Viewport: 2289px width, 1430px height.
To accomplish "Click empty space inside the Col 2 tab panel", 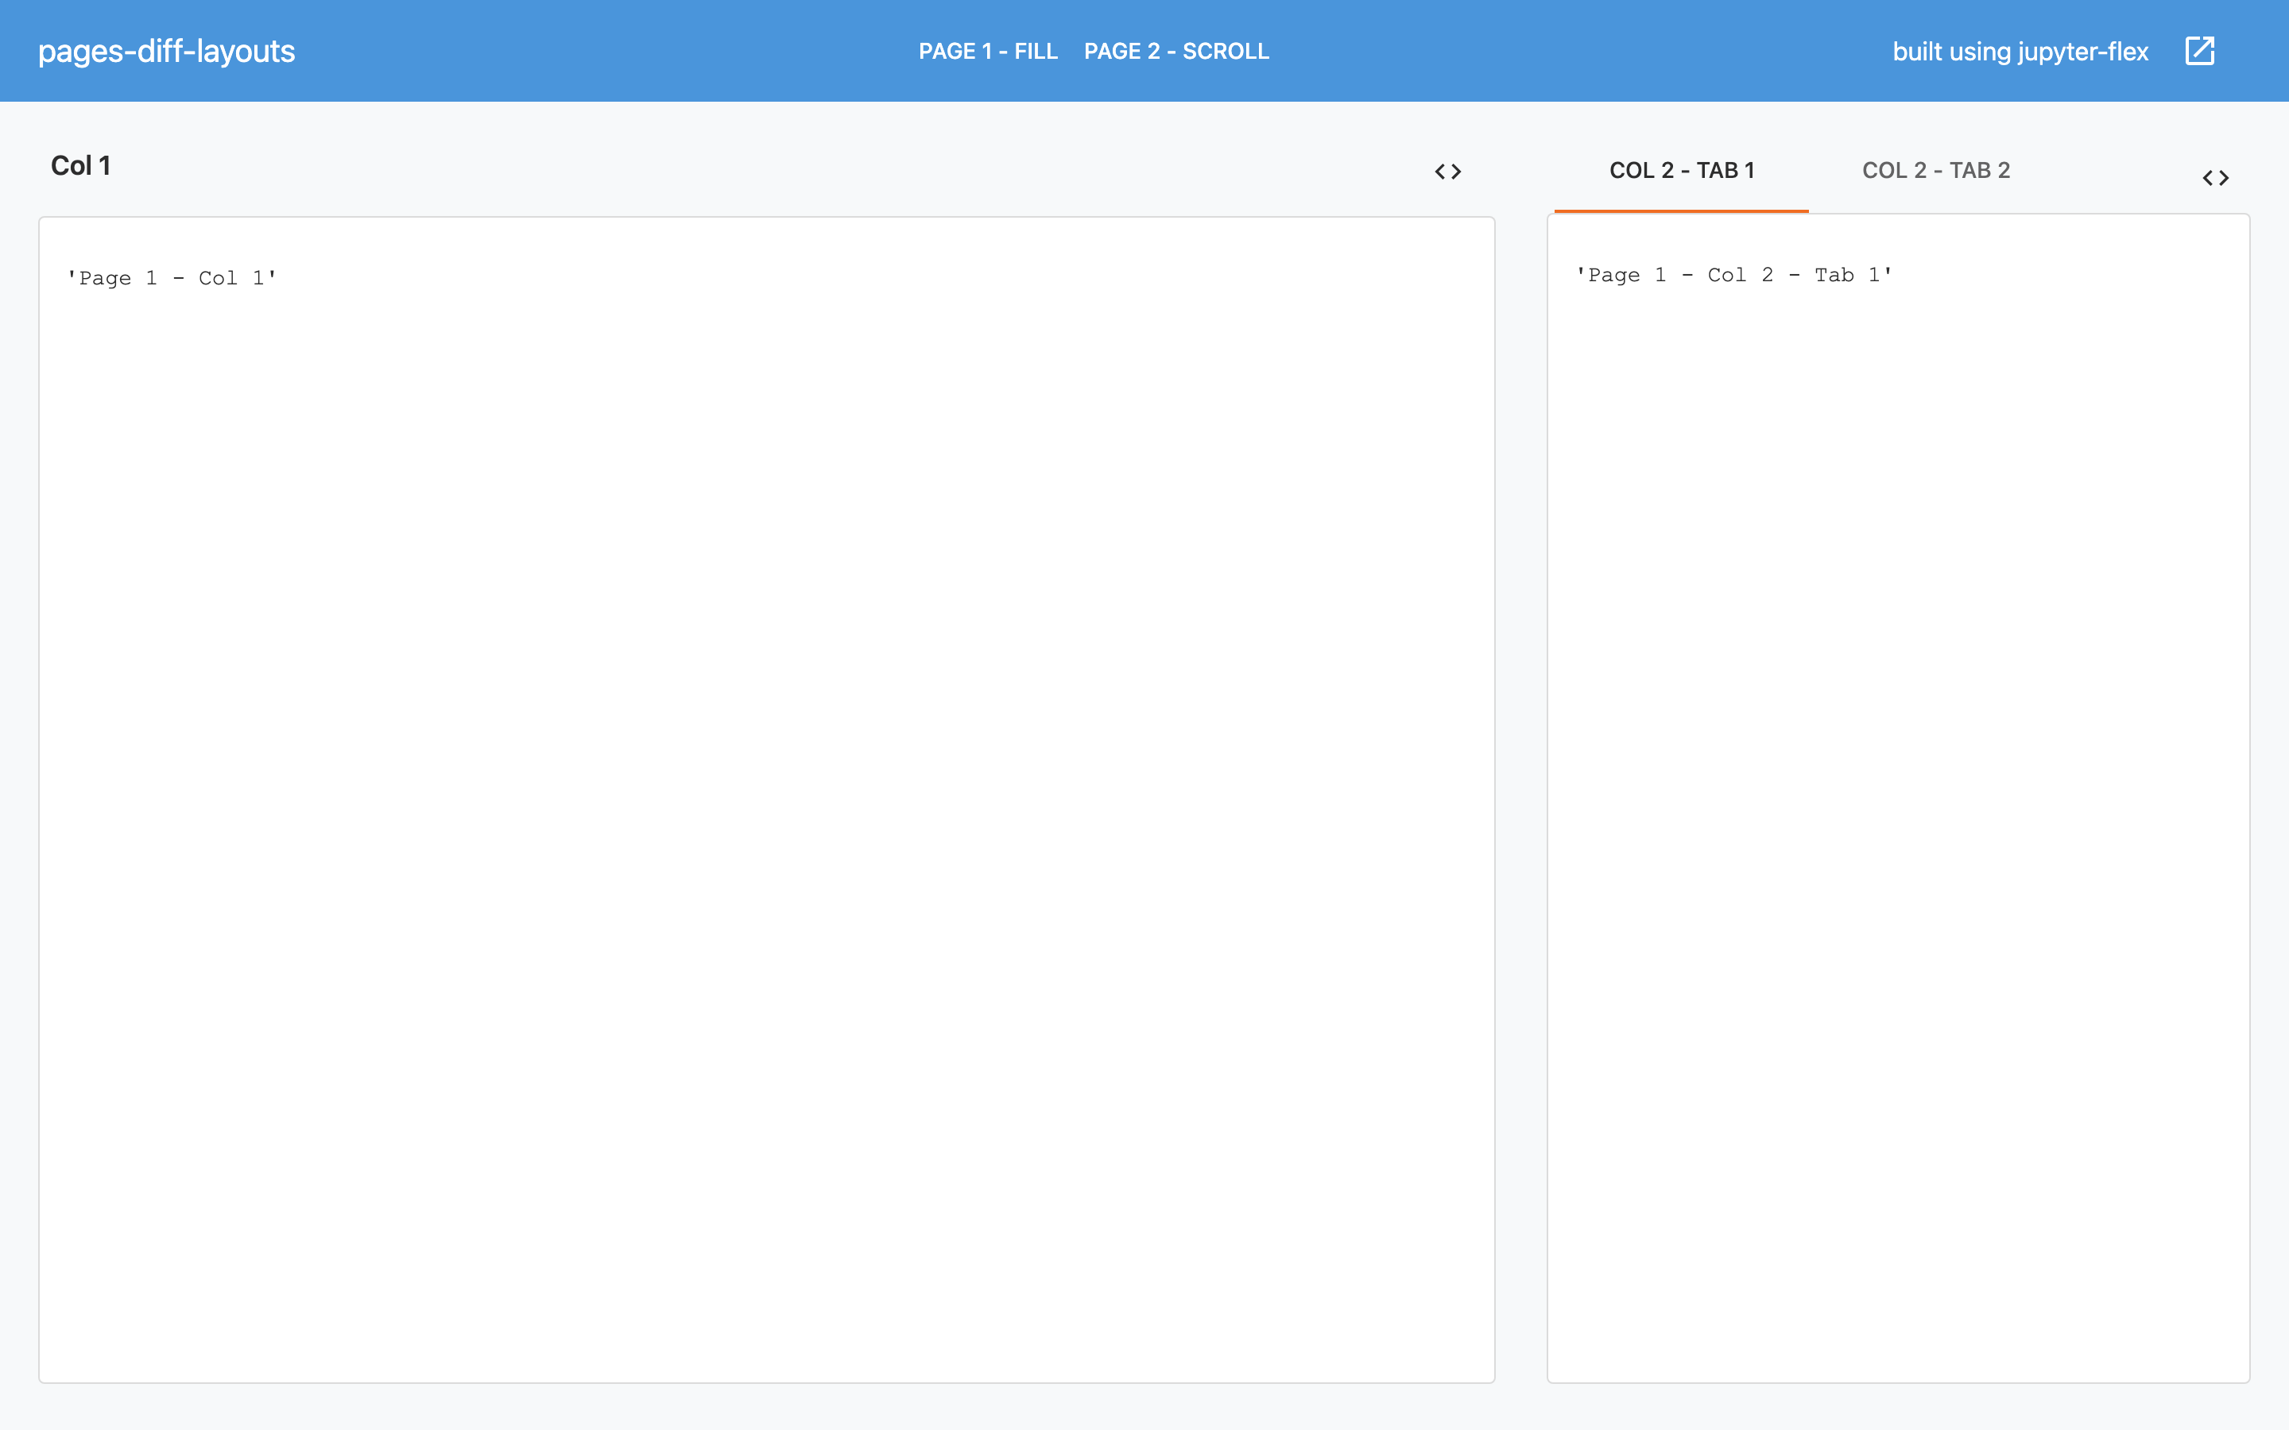I will [1896, 804].
